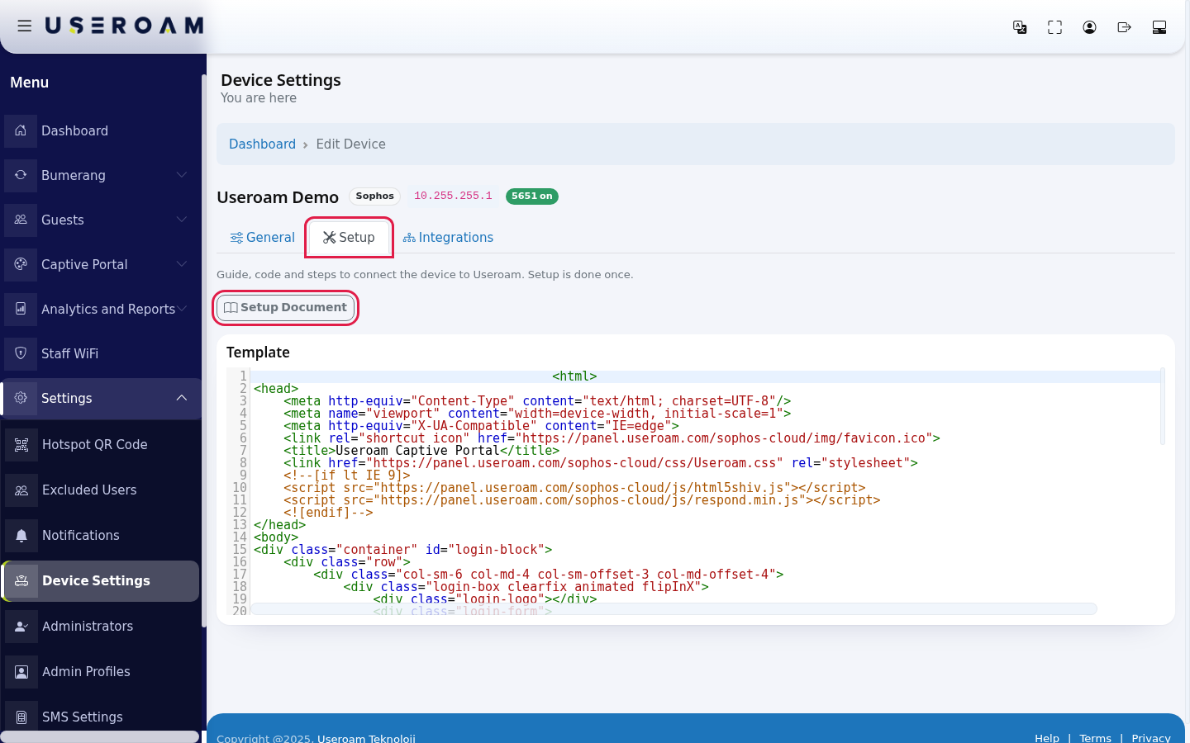Click the Excluded Users icon
1190x743 pixels.
(x=21, y=490)
